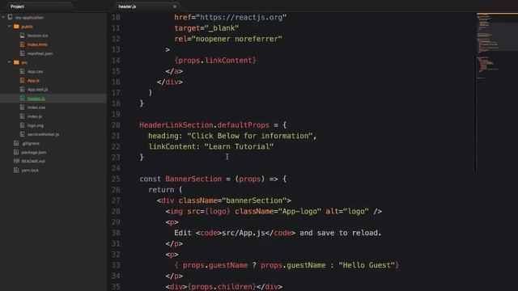Screen dimensions: 518x291
Task: Open index.js file in src folder
Action: [35, 116]
